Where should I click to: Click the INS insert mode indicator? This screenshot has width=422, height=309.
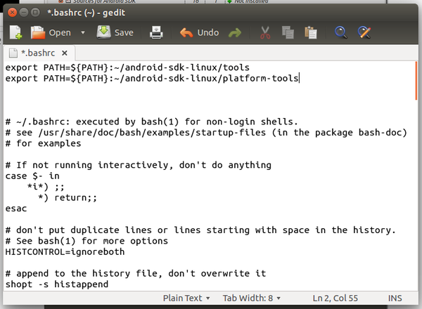(x=395, y=298)
